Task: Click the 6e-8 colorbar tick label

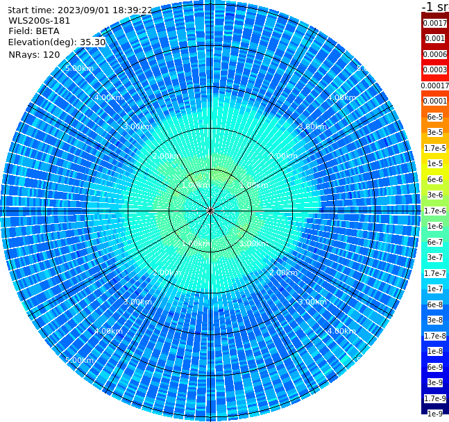Action: [435, 305]
